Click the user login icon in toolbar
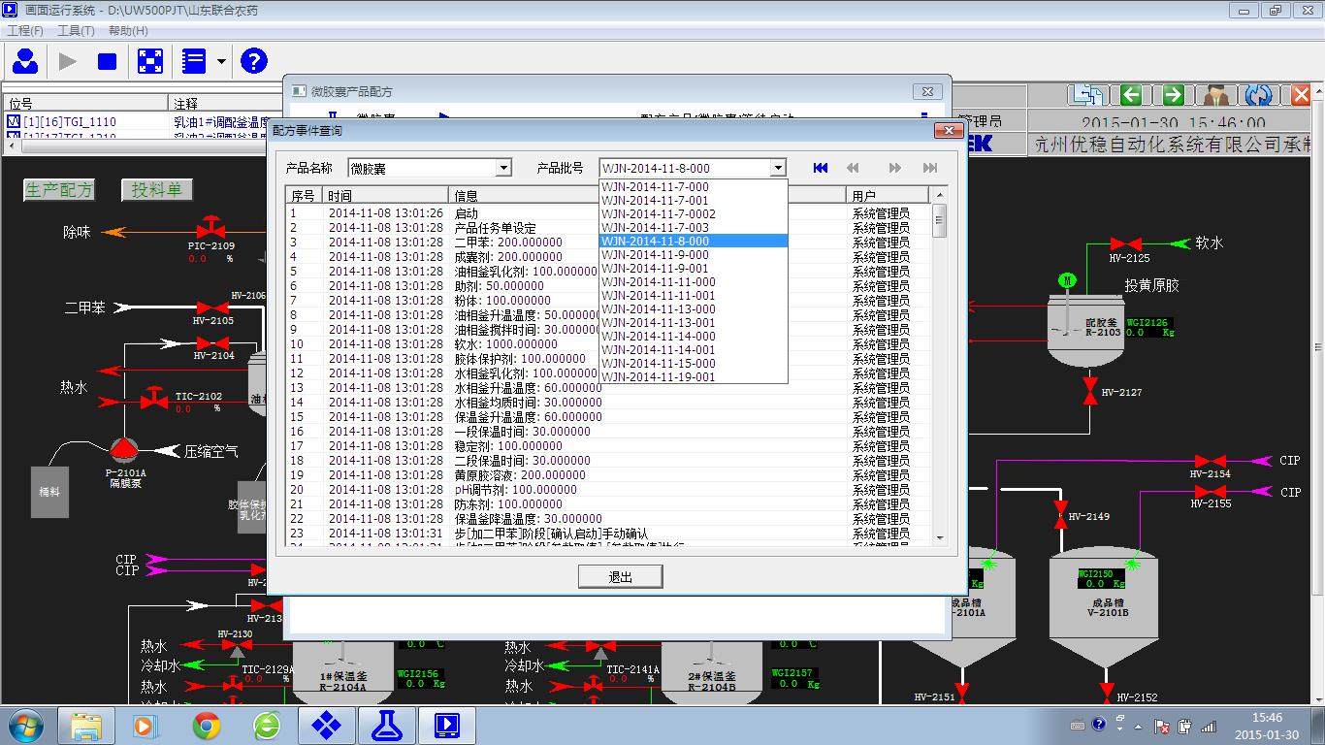The image size is (1325, 745). [x=25, y=62]
